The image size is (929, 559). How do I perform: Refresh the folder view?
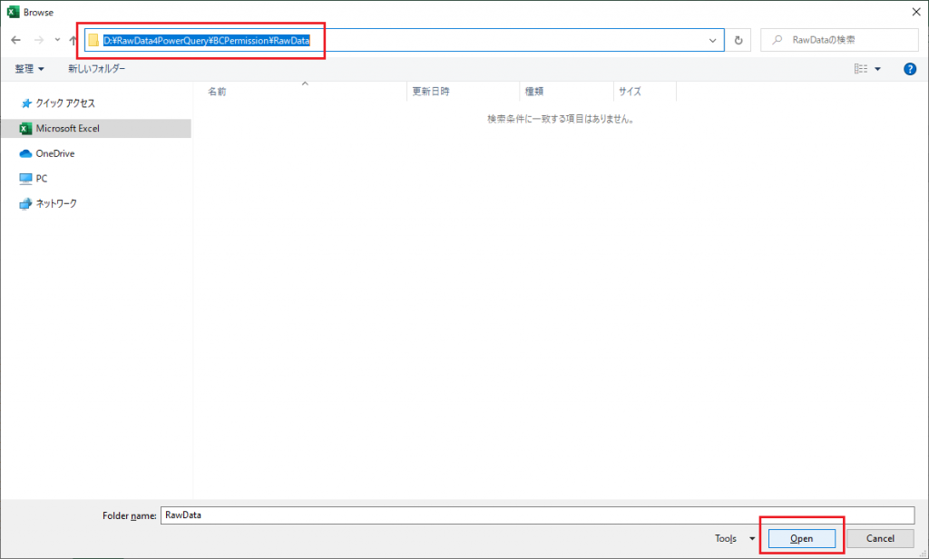738,40
